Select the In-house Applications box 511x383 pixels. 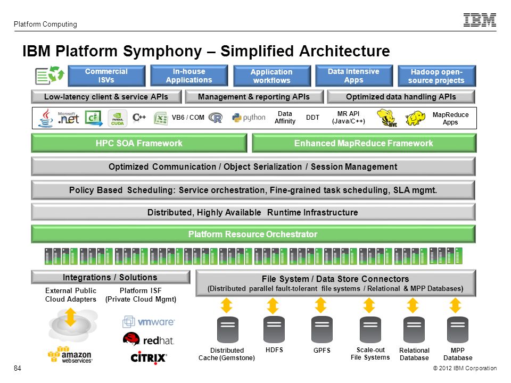[189, 76]
